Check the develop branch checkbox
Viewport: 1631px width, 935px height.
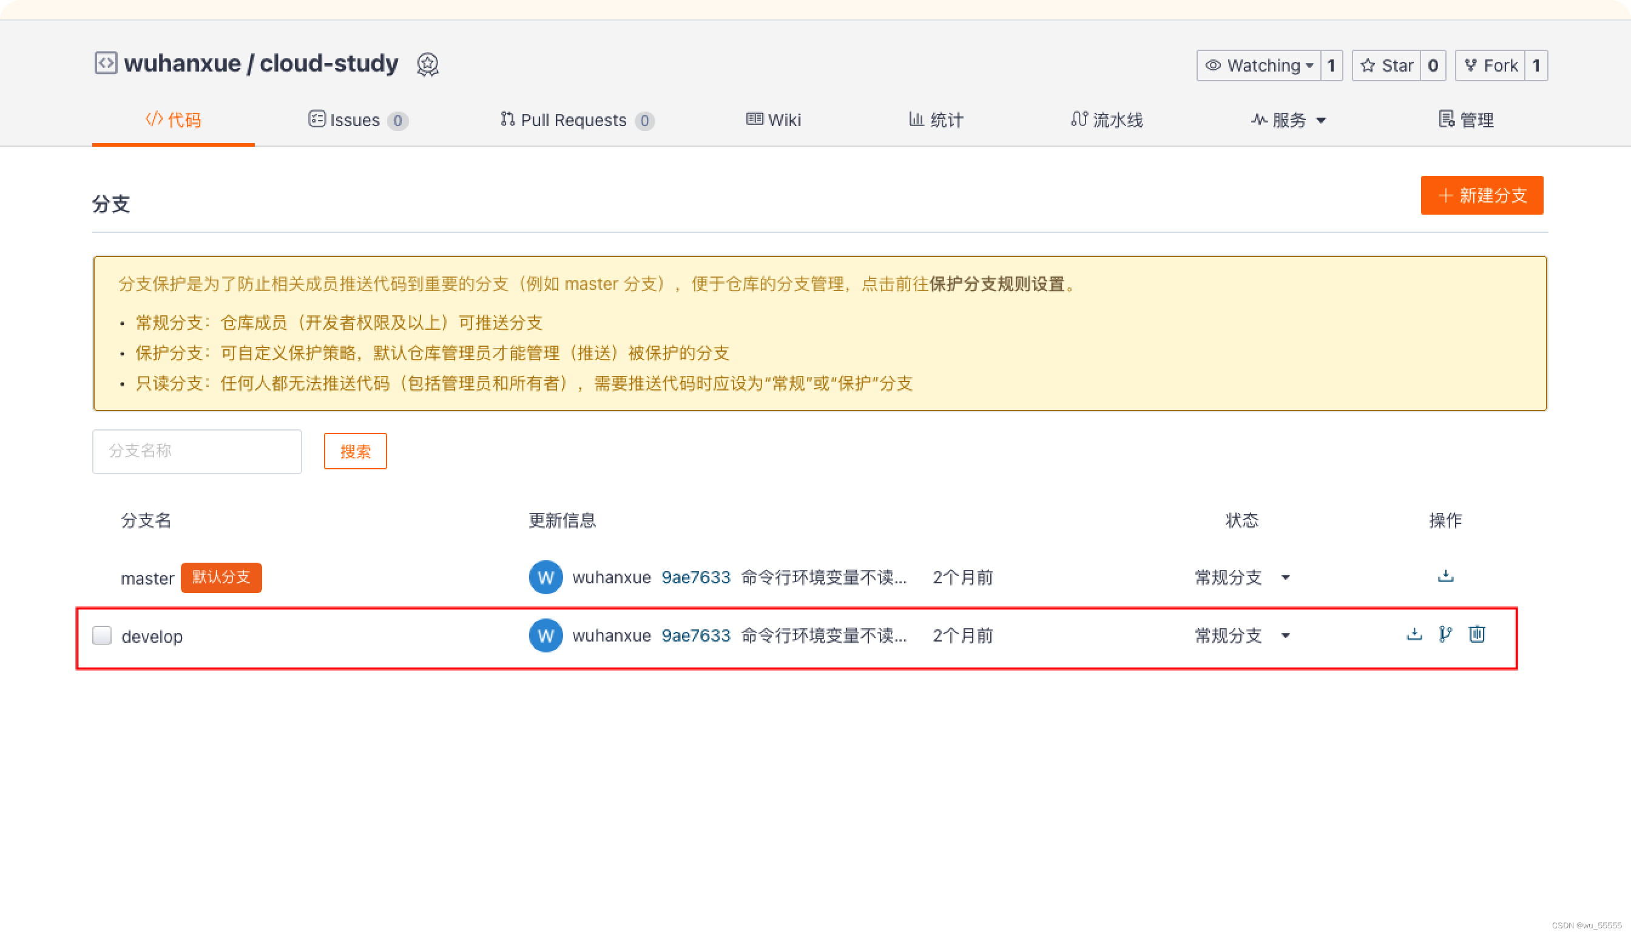[x=101, y=635]
